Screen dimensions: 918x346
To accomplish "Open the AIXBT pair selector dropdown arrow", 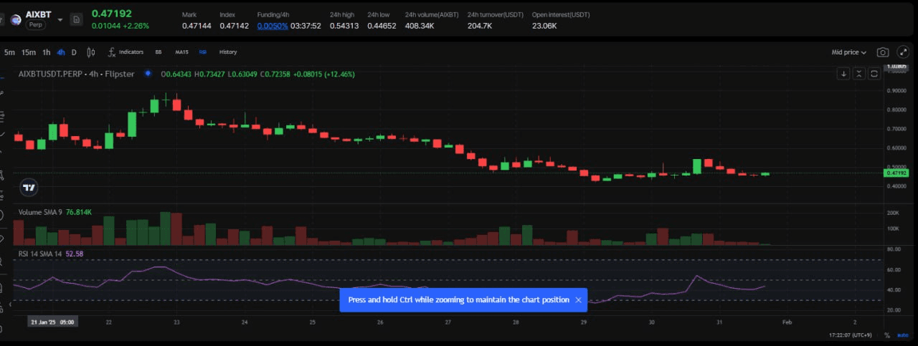I will tap(60, 19).
